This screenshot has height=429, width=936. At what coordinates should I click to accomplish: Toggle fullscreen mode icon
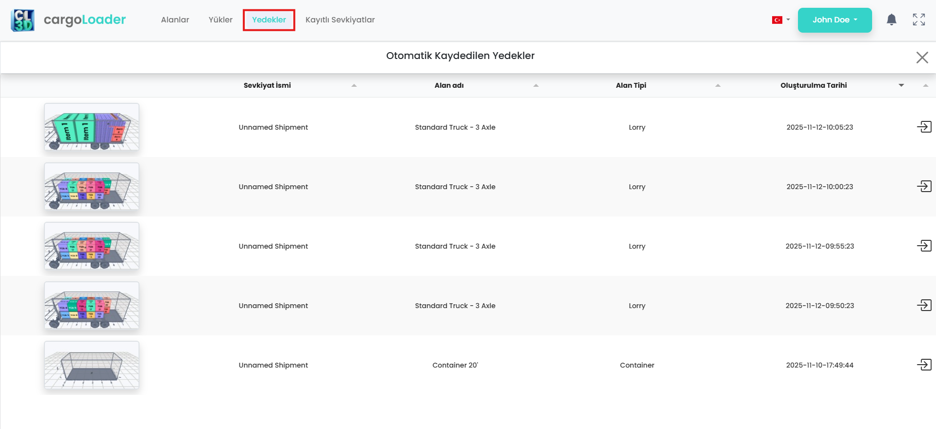[x=918, y=20]
